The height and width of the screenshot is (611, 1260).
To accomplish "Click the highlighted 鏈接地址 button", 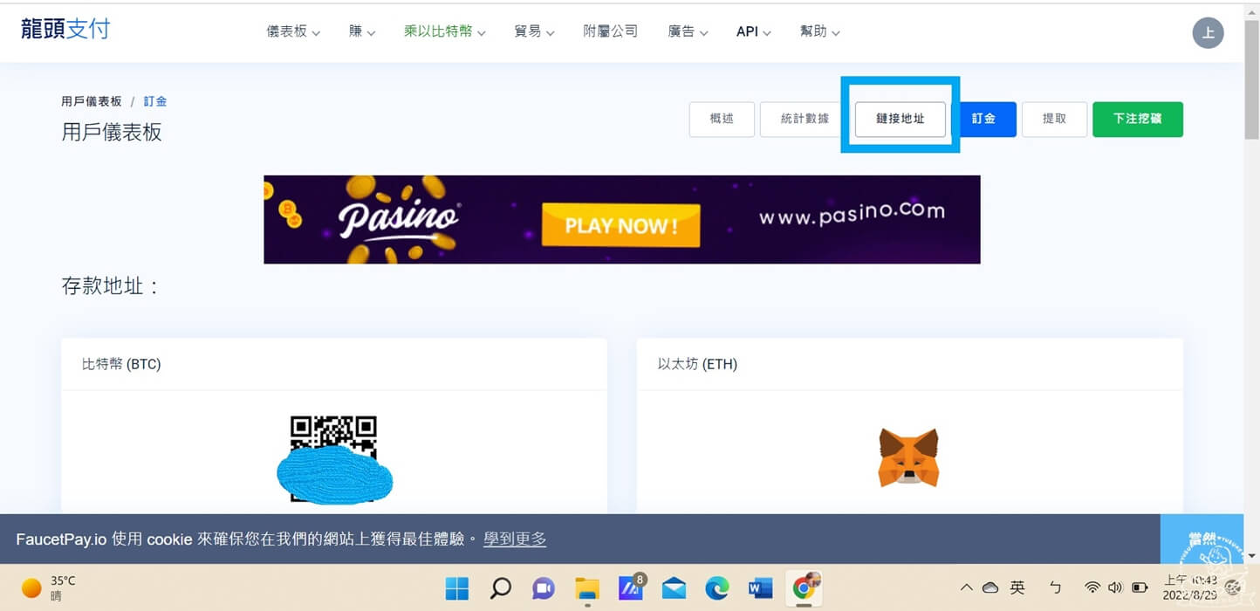I will tap(900, 119).
